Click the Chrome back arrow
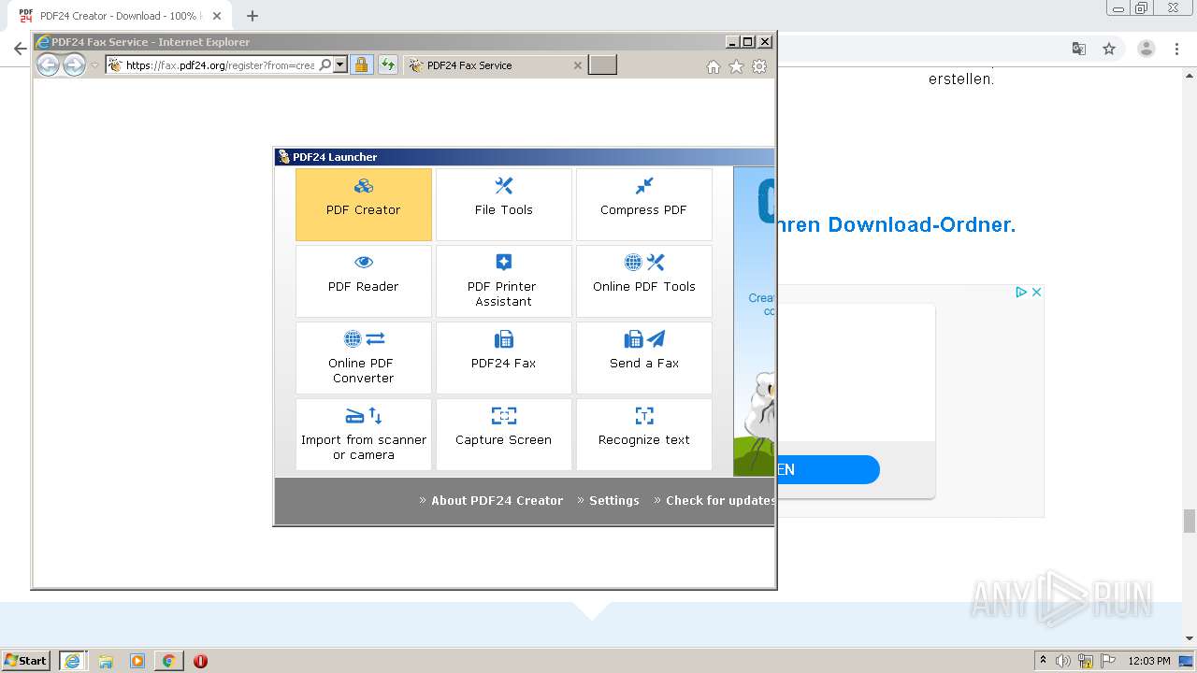 [x=20, y=49]
